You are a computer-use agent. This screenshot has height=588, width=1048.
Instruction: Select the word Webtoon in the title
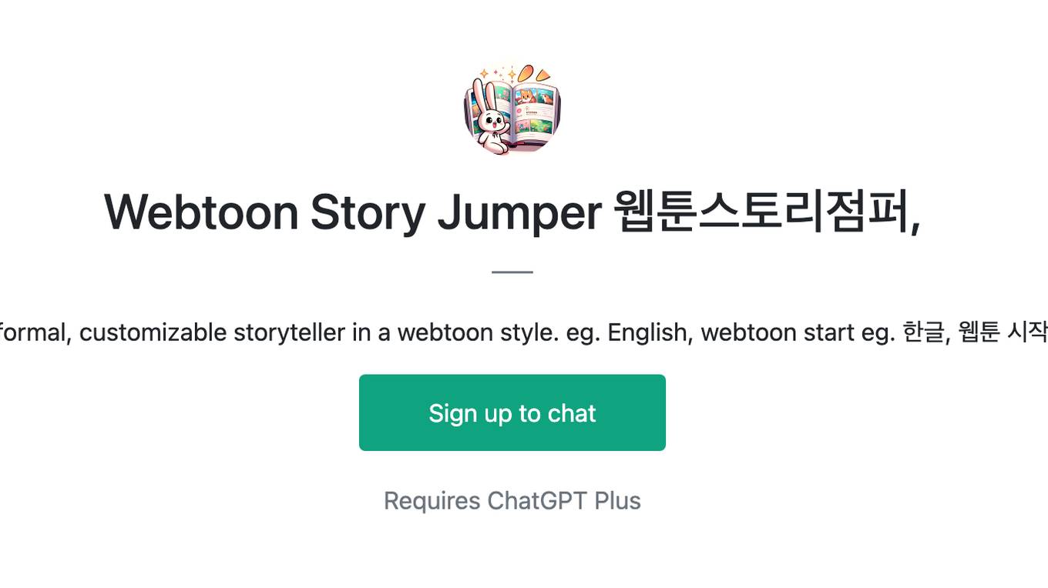[x=201, y=212]
